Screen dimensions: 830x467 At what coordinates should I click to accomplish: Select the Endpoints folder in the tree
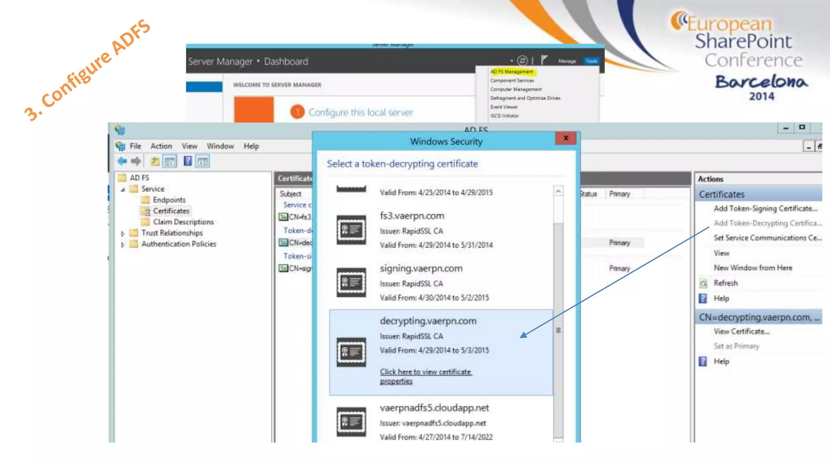pos(169,200)
